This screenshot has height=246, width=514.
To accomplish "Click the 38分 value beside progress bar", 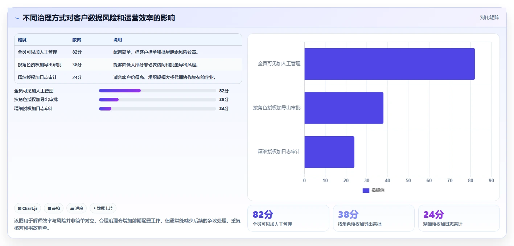I will point(224,100).
